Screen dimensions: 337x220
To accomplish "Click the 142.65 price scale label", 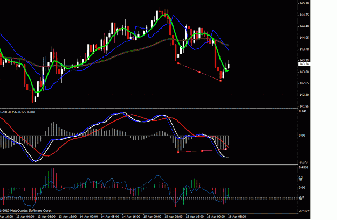I will [304, 83].
